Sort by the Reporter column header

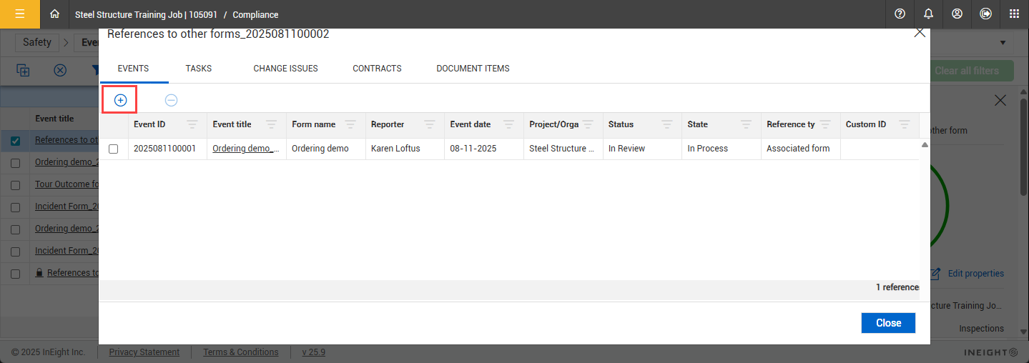coord(388,124)
